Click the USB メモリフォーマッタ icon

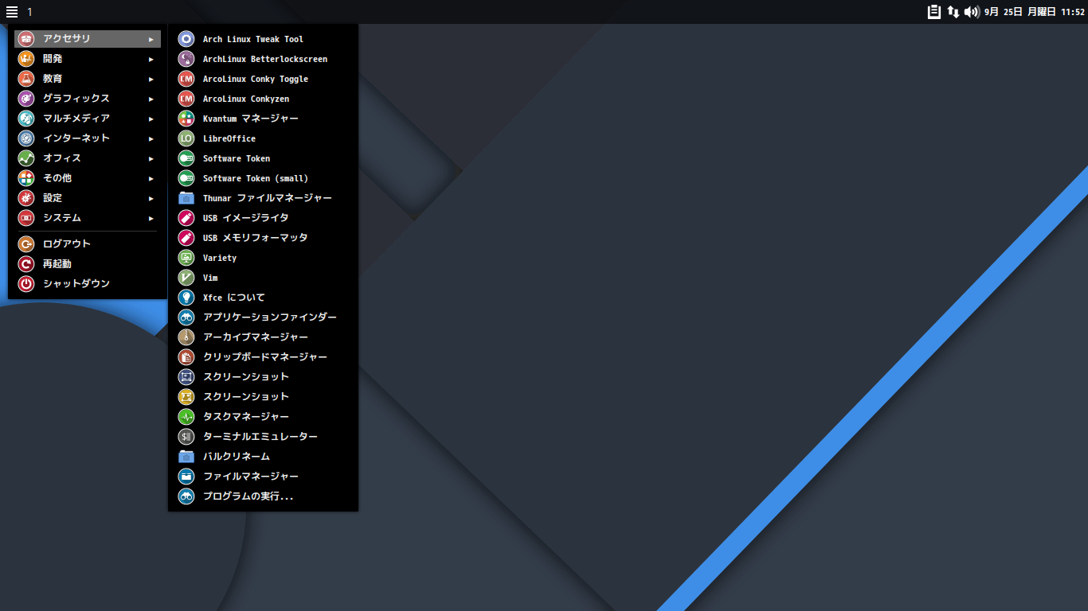click(x=186, y=238)
